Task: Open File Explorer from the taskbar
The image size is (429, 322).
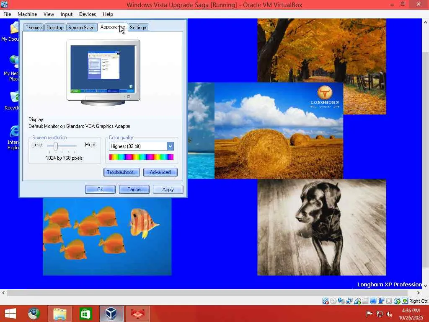Action: (60, 314)
